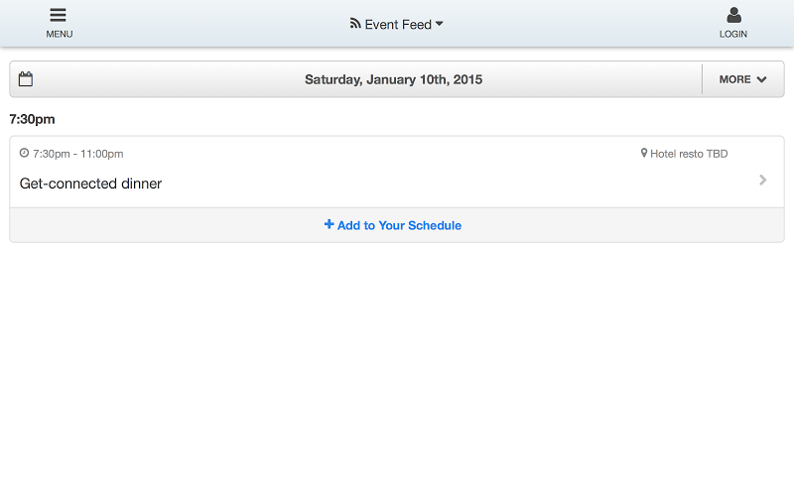Click the plus icon before Add to Your Schedule

click(330, 224)
